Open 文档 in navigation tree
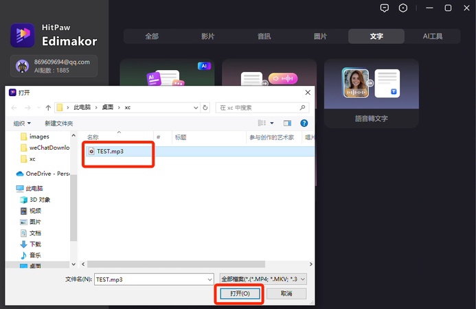 pos(30,233)
